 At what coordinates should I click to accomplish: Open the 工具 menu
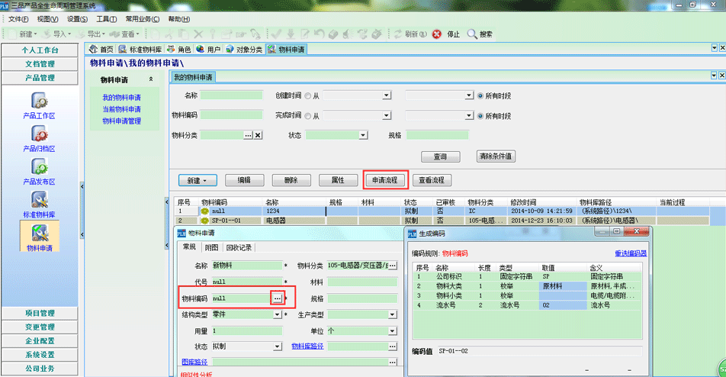[x=107, y=18]
